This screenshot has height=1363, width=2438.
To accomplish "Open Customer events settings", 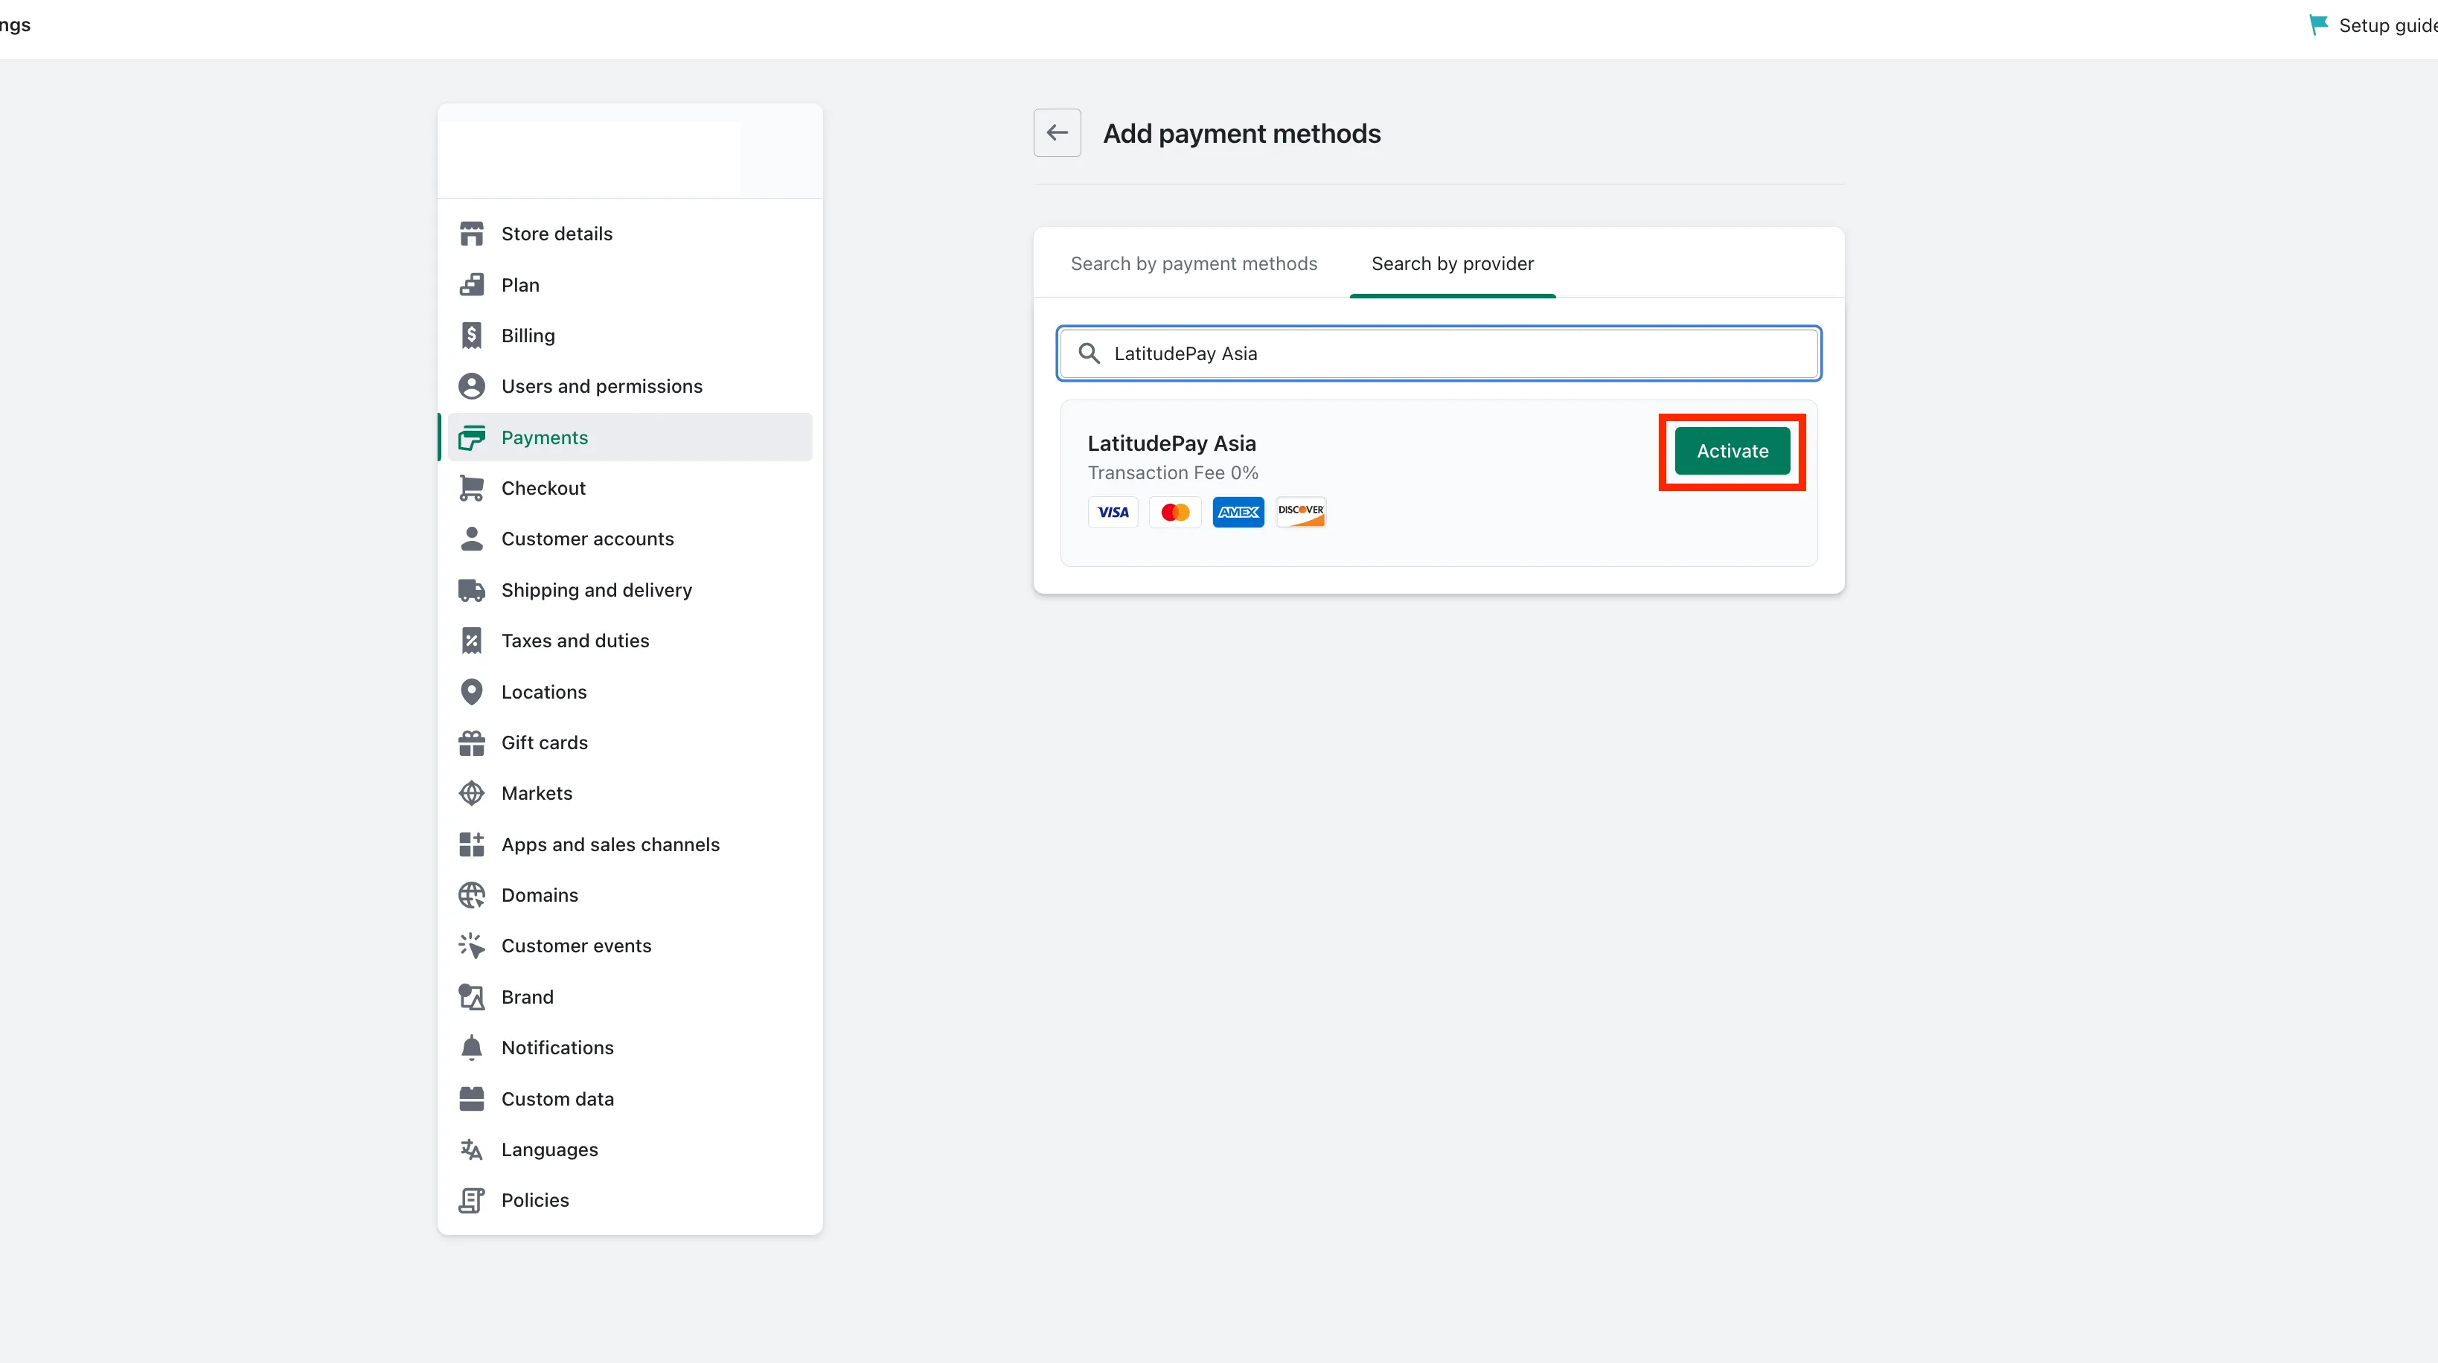I will 630,946.
